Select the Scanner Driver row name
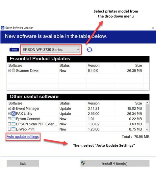The image size is (156, 182). tap(27, 71)
